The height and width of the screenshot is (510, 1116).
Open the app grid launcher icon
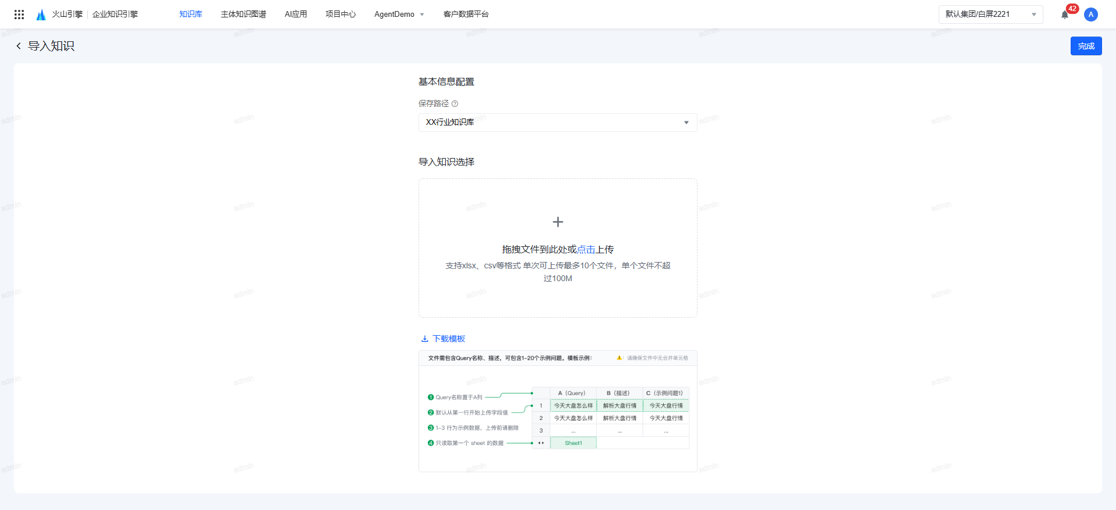click(x=19, y=15)
